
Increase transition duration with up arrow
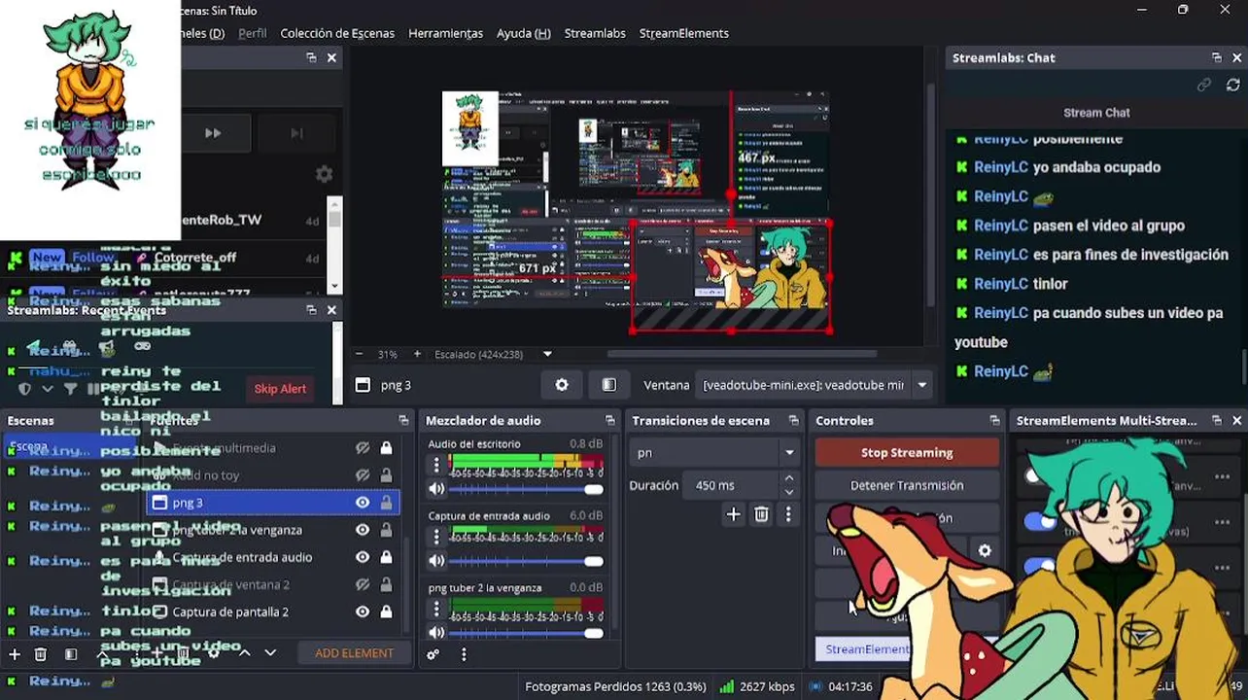[788, 478]
